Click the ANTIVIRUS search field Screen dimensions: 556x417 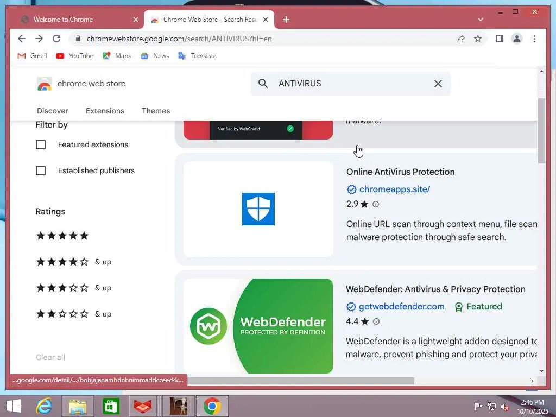coord(351,84)
